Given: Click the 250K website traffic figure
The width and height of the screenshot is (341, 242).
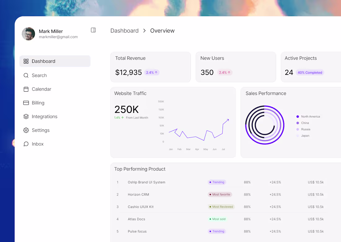Looking at the screenshot, I should click(x=126, y=109).
